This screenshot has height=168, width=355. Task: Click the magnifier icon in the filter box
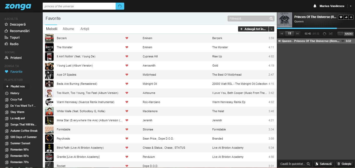pyautogui.click(x=271, y=19)
